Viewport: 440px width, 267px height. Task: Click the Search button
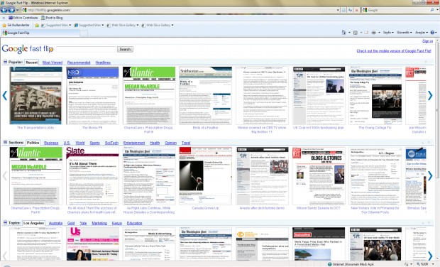pos(125,50)
